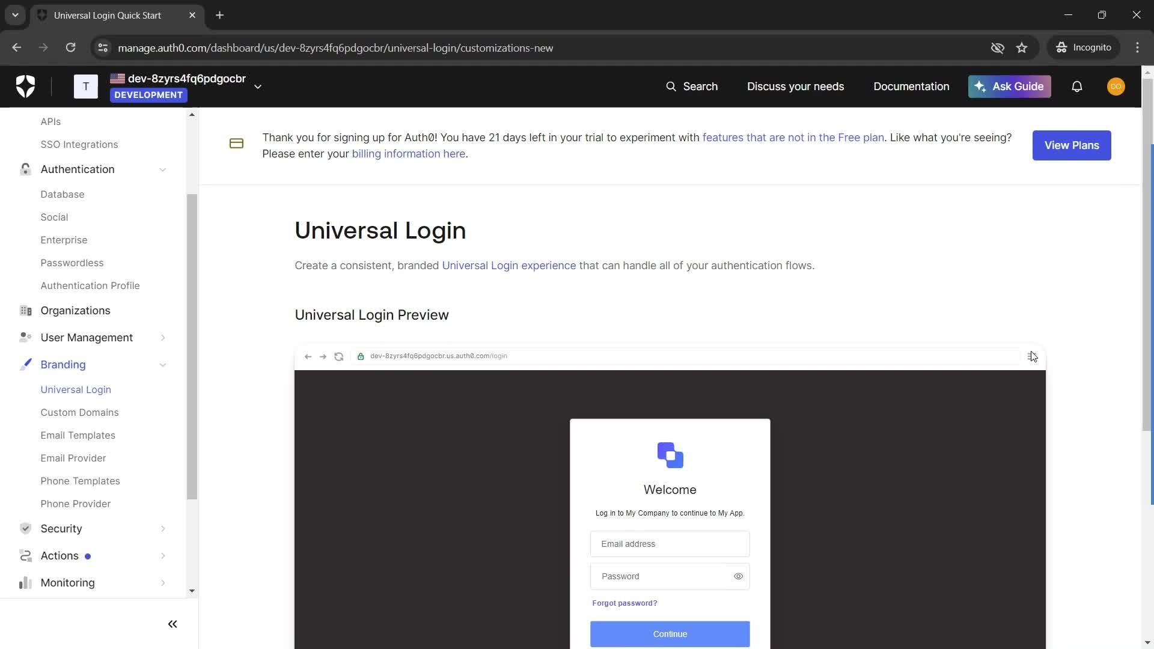Click the Continue button in preview
Image resolution: width=1154 pixels, height=649 pixels.
(x=670, y=634)
